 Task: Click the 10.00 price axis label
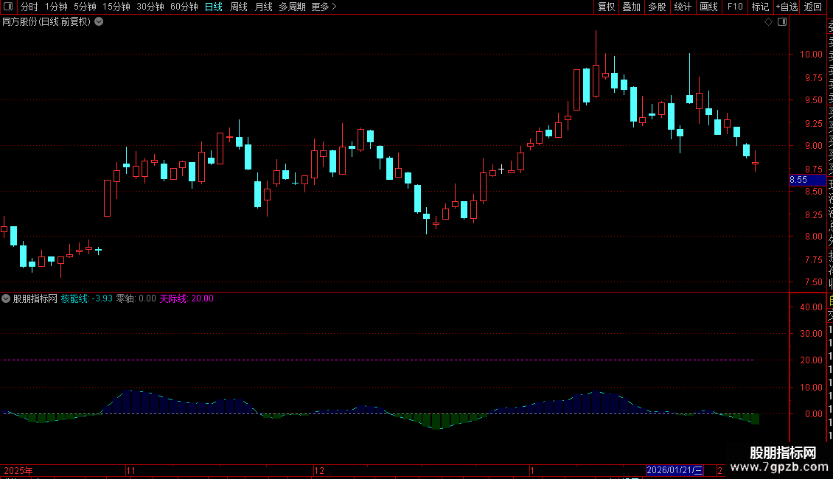click(x=811, y=55)
